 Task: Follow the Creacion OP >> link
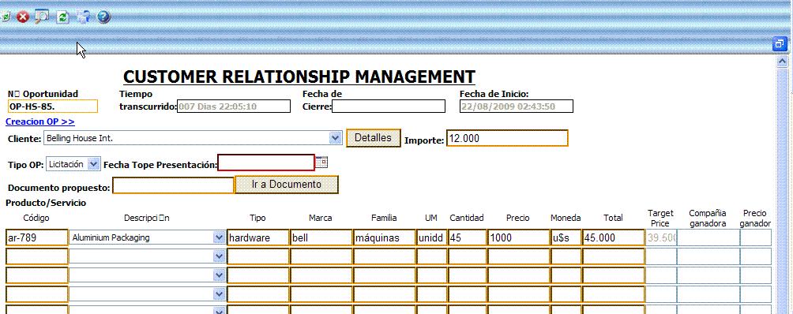point(40,121)
